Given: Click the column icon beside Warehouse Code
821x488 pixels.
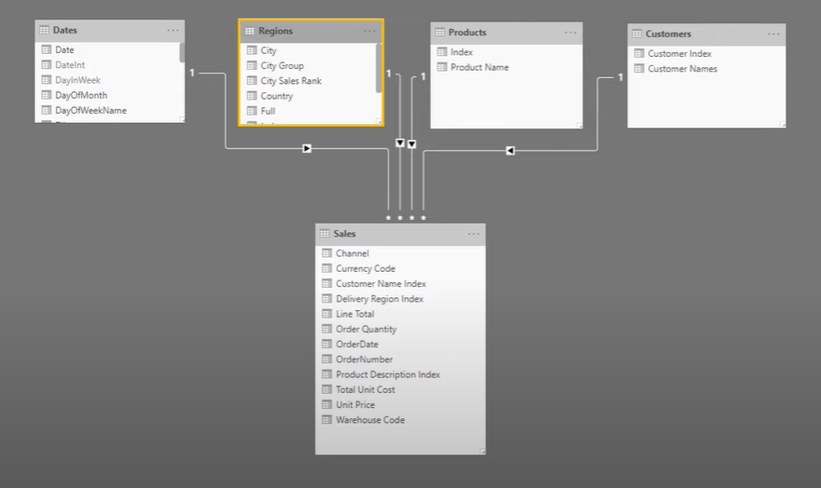Looking at the screenshot, I should tap(327, 420).
